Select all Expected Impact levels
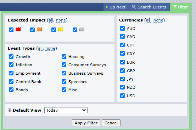 (51, 20)
